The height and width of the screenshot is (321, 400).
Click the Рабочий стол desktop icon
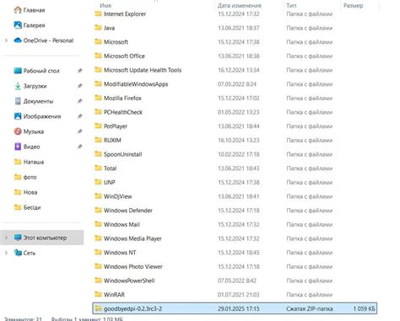(18, 71)
